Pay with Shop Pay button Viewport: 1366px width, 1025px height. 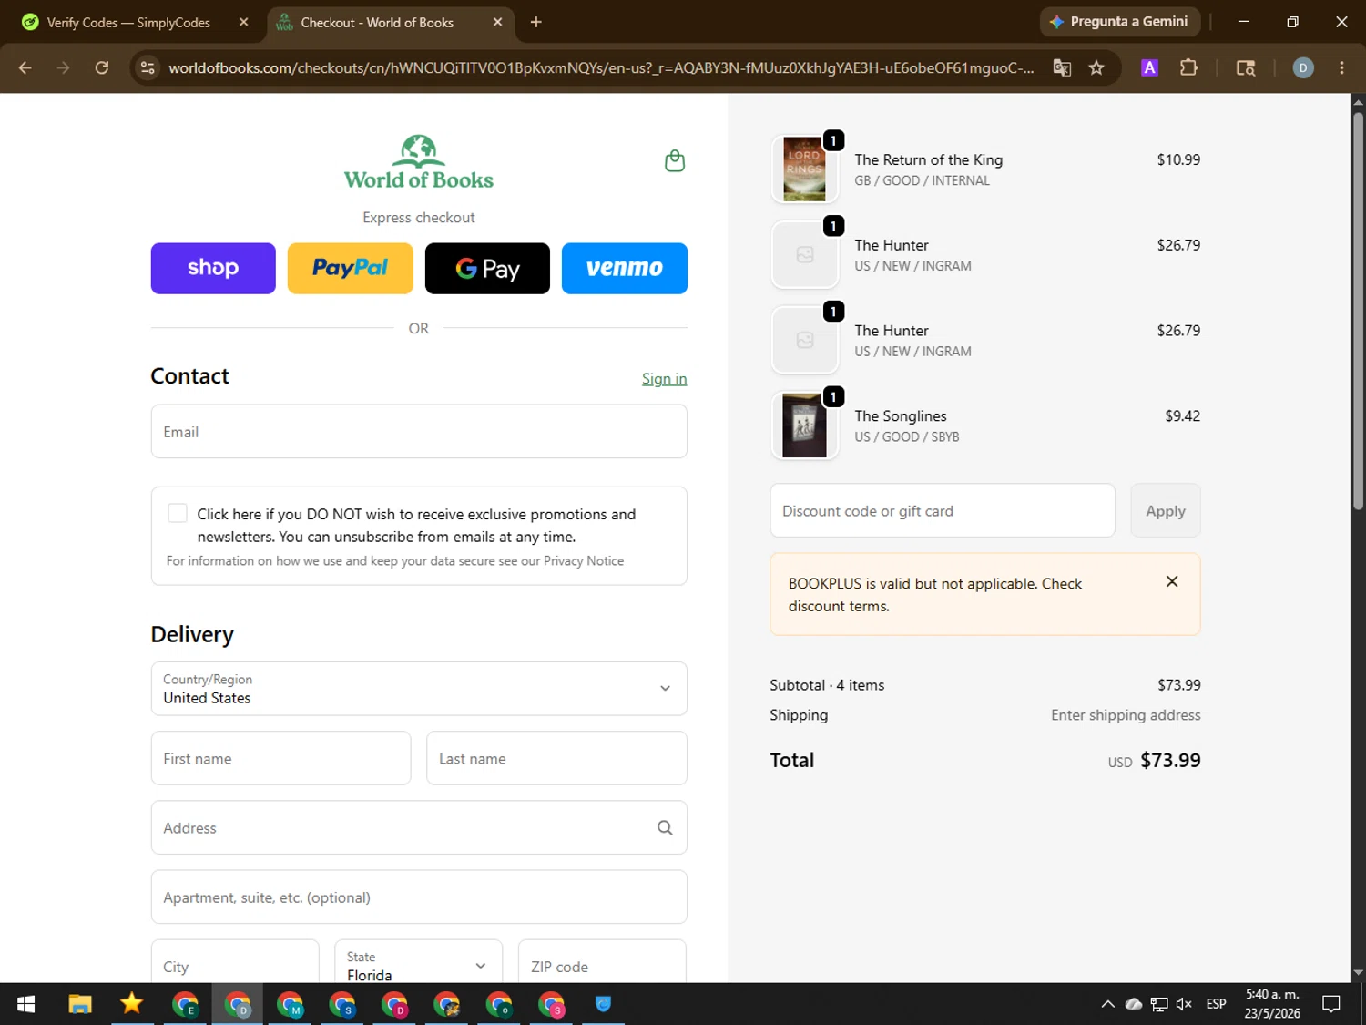(213, 268)
